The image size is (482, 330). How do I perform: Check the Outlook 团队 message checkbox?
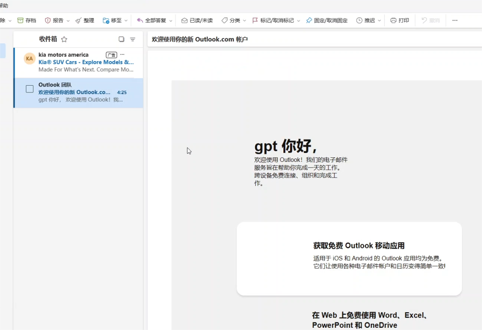tap(29, 89)
